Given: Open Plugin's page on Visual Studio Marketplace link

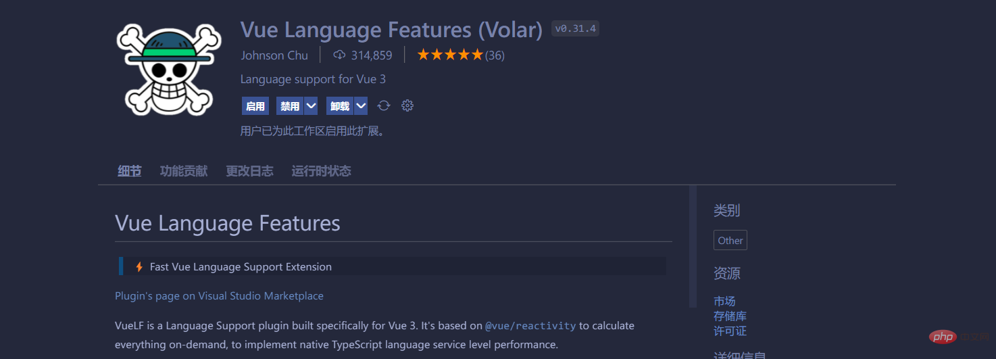Looking at the screenshot, I should pos(219,295).
